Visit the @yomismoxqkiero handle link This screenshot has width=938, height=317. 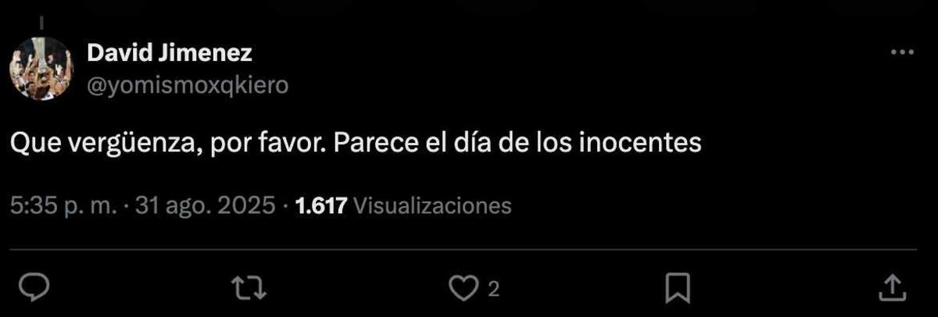tap(188, 86)
